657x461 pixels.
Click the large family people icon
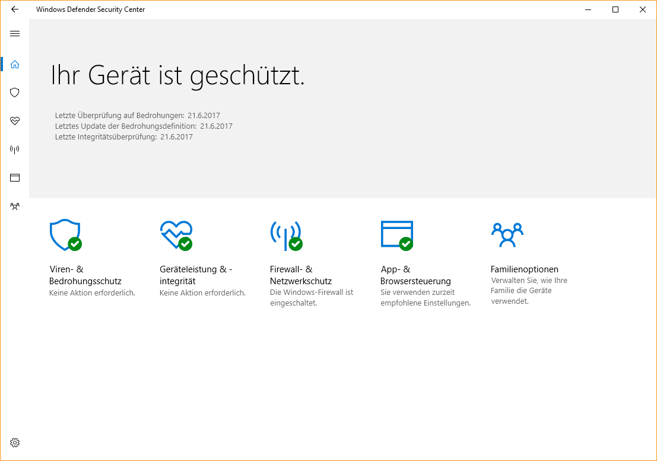(x=507, y=235)
